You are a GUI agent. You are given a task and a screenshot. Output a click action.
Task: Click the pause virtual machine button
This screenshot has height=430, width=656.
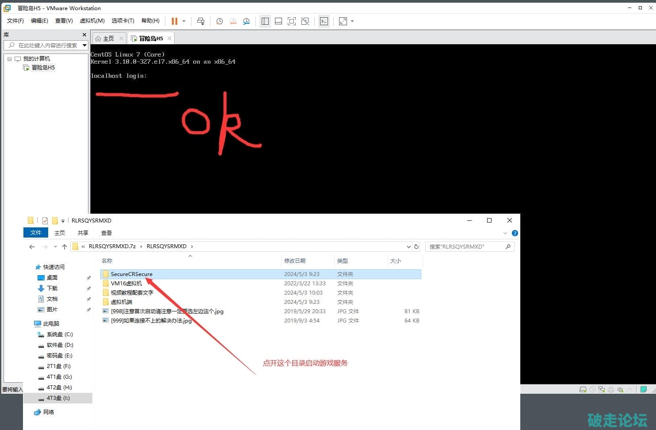coord(175,21)
